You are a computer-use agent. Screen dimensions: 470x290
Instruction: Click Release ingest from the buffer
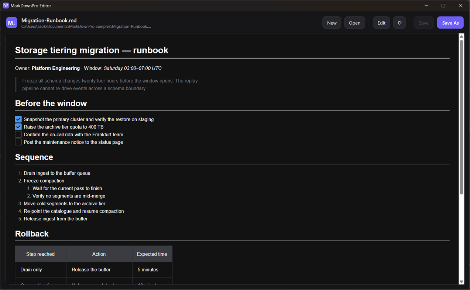[x=56, y=219]
